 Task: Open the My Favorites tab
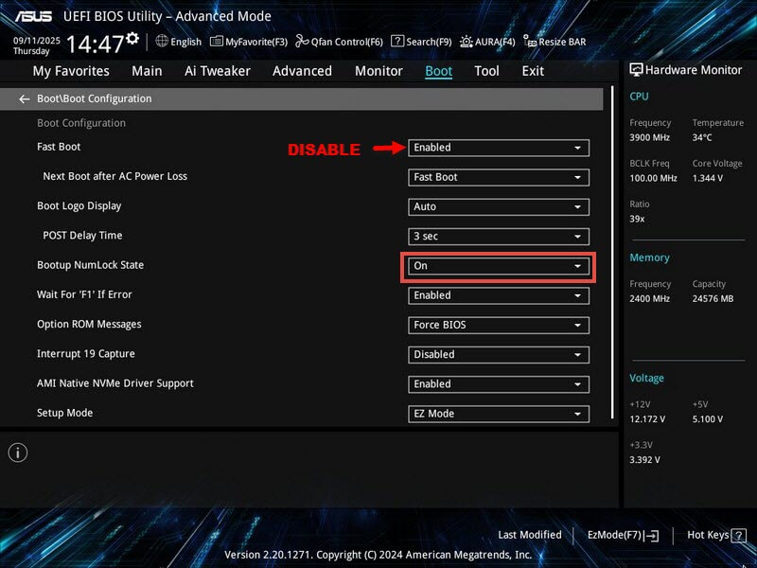[x=71, y=71]
